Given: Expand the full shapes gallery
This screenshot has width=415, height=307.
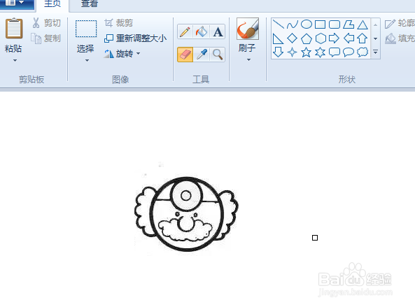Looking at the screenshot, I should [x=375, y=52].
